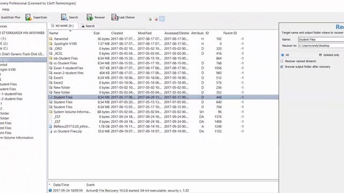Viewport: 344px width, 193px height.
Task: Click the folder icon of Excel1
Action: (x=51, y=78)
